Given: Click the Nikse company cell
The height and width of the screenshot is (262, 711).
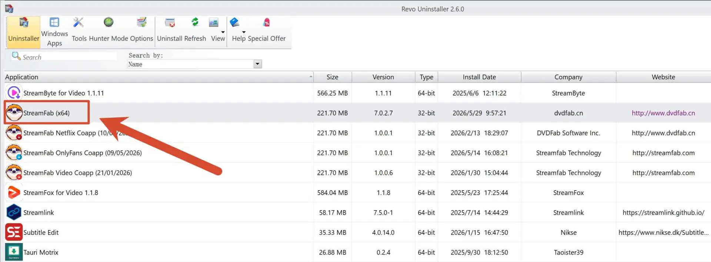Looking at the screenshot, I should tap(568, 232).
